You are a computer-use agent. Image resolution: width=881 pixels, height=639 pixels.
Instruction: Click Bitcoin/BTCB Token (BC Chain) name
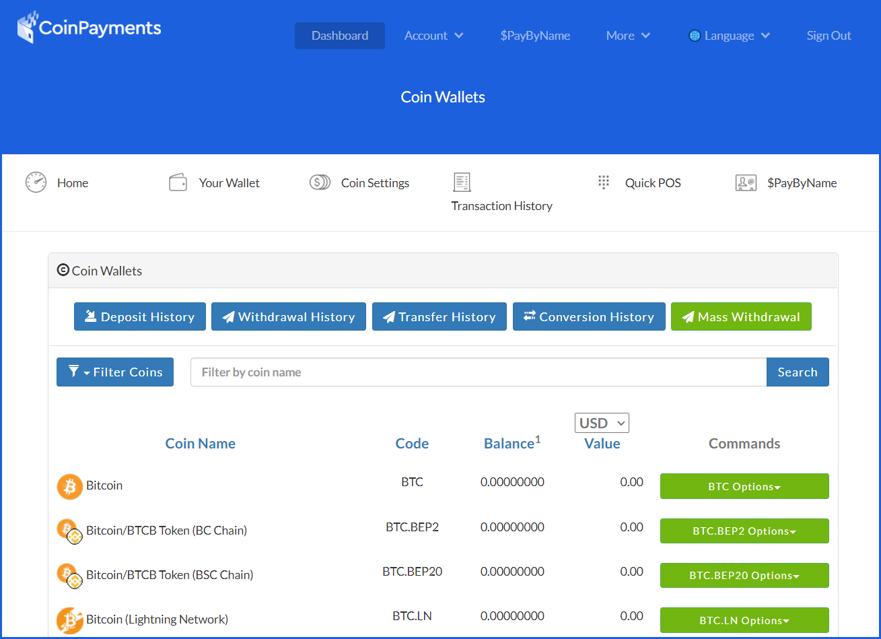point(166,530)
